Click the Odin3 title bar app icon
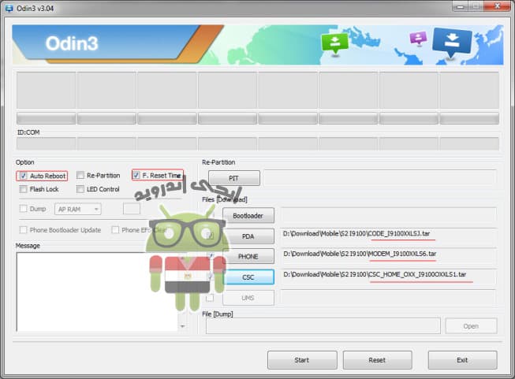 coord(9,8)
